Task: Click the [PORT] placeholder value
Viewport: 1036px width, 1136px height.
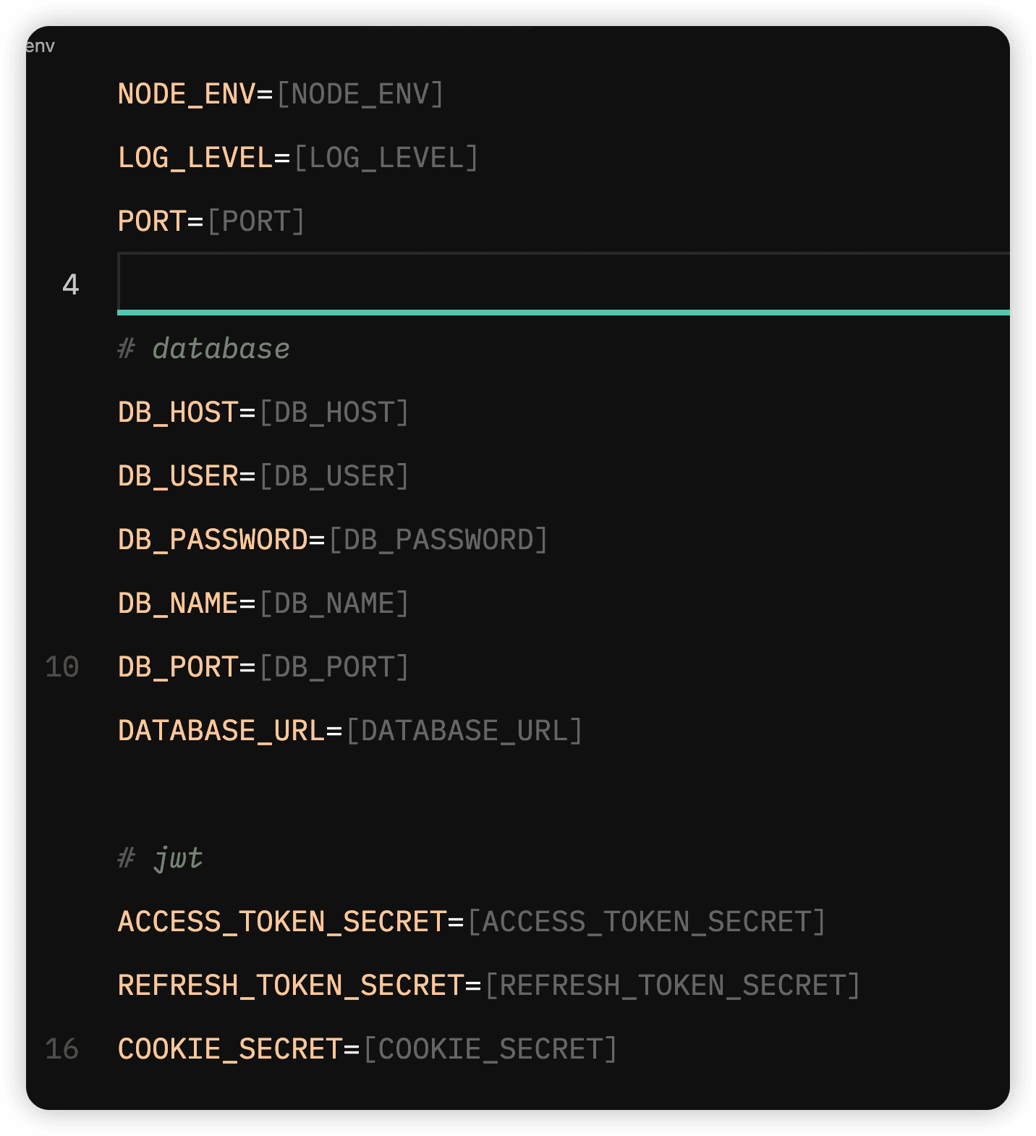Action: point(256,221)
